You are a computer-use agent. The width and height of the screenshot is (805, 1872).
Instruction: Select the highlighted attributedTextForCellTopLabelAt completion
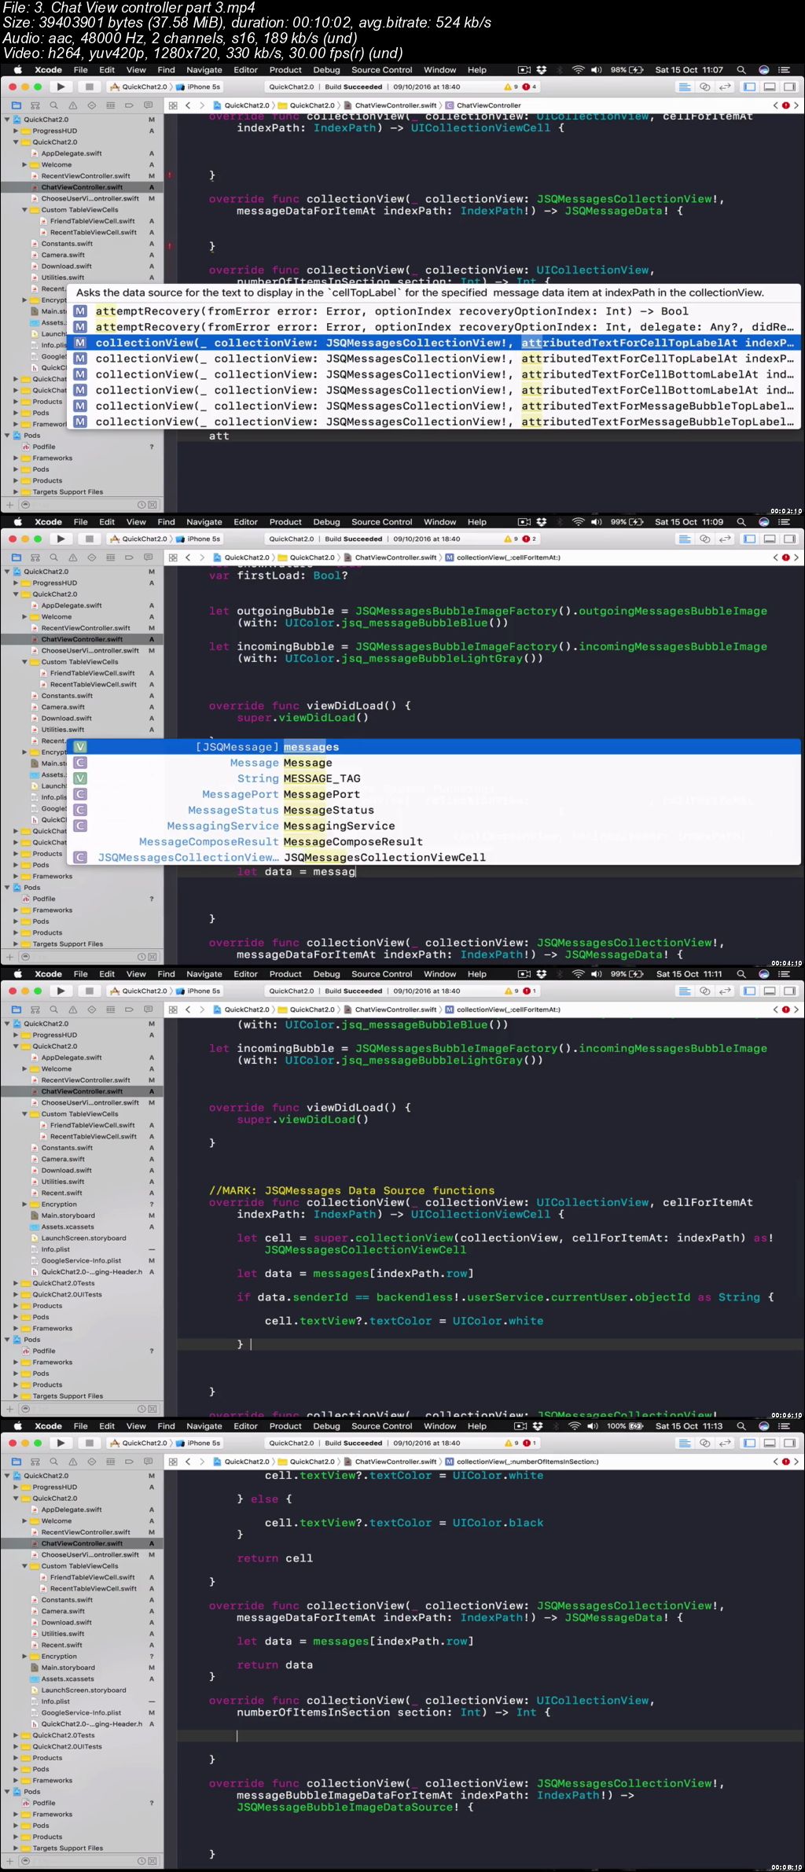pyautogui.click(x=434, y=343)
